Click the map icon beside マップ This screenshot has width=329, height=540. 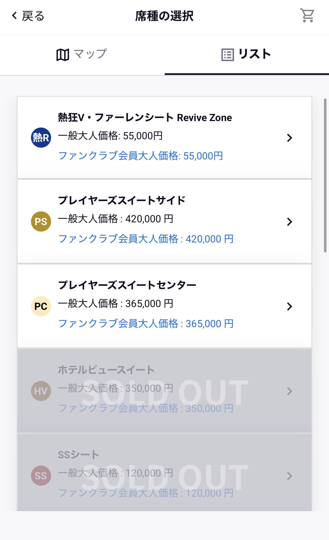[x=63, y=55]
